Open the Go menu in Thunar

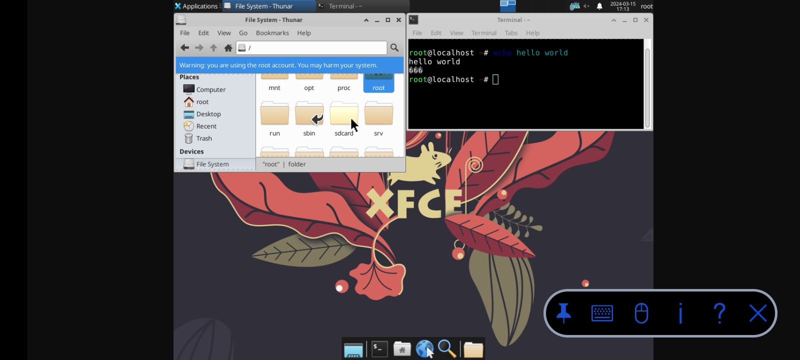[x=243, y=33]
